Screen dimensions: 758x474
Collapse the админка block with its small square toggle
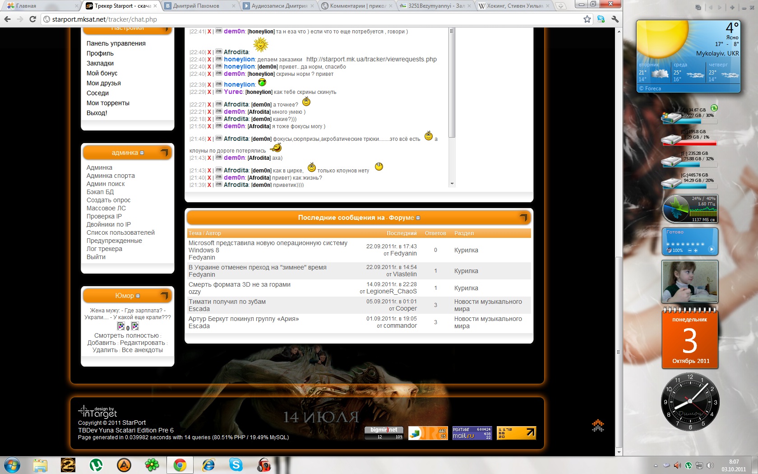[x=142, y=153]
